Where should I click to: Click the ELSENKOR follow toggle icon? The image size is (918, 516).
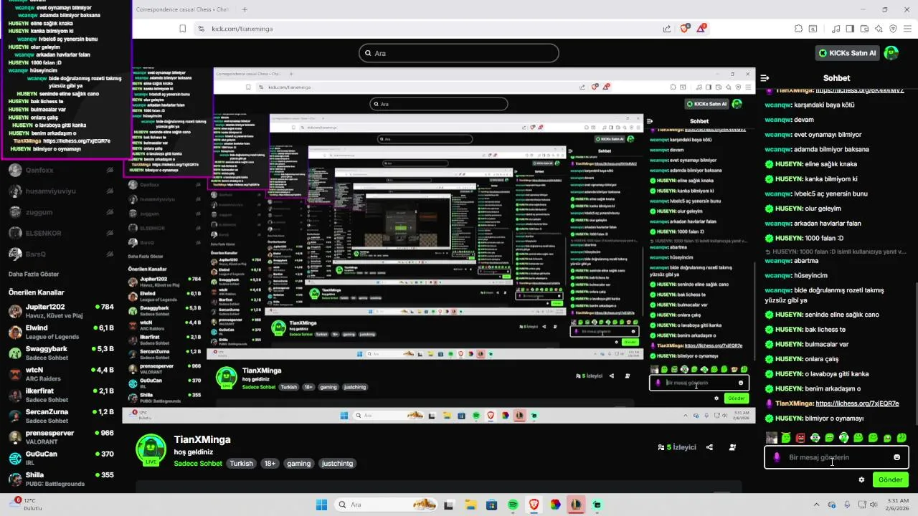[x=110, y=233]
